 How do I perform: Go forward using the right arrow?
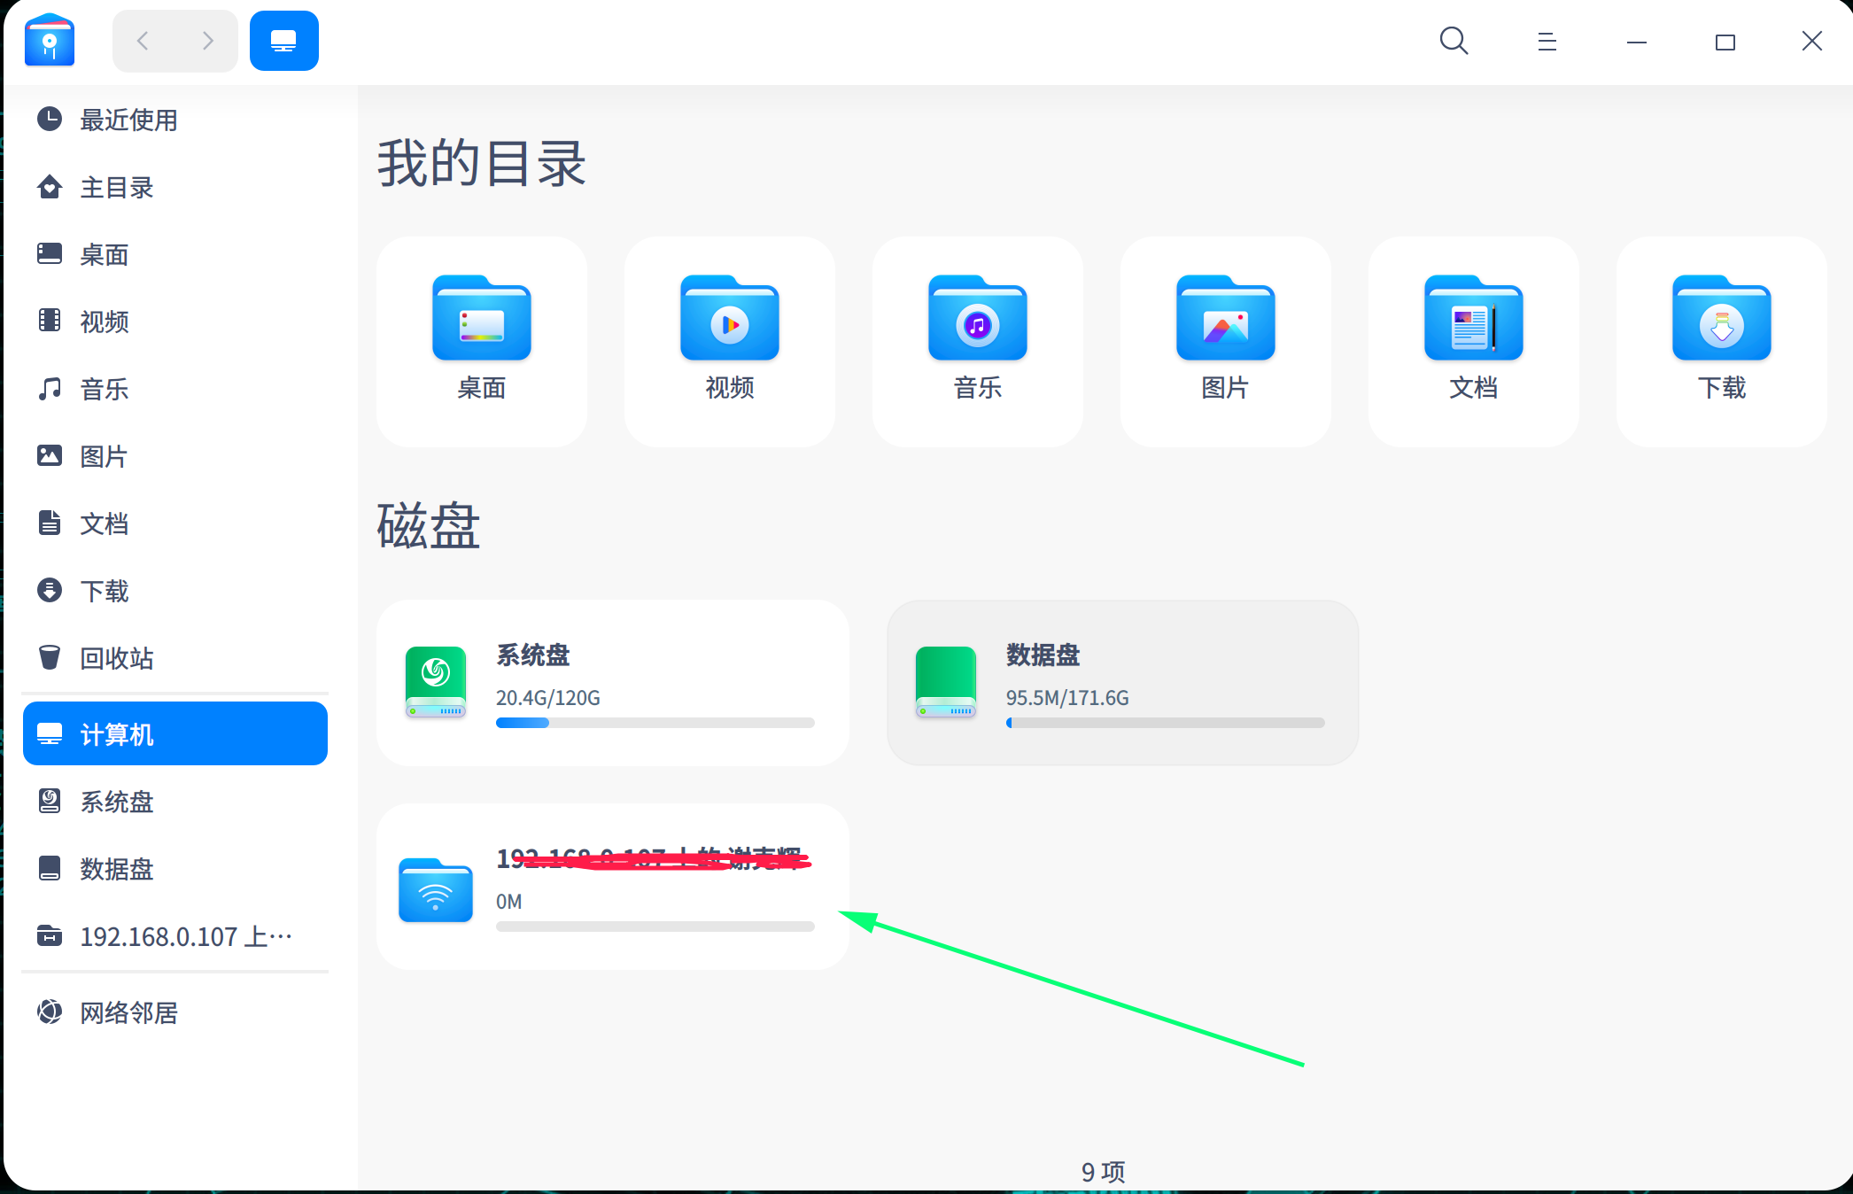point(207,41)
